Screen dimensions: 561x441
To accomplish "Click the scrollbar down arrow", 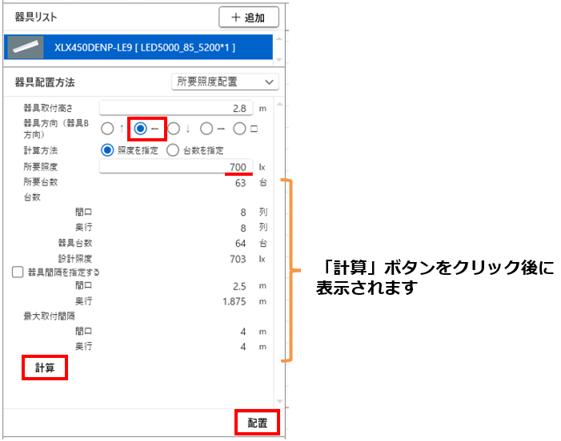I will point(279,399).
